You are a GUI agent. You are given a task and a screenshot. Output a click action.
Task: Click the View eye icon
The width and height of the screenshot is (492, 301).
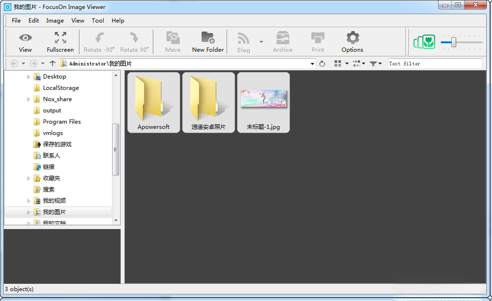coord(26,38)
